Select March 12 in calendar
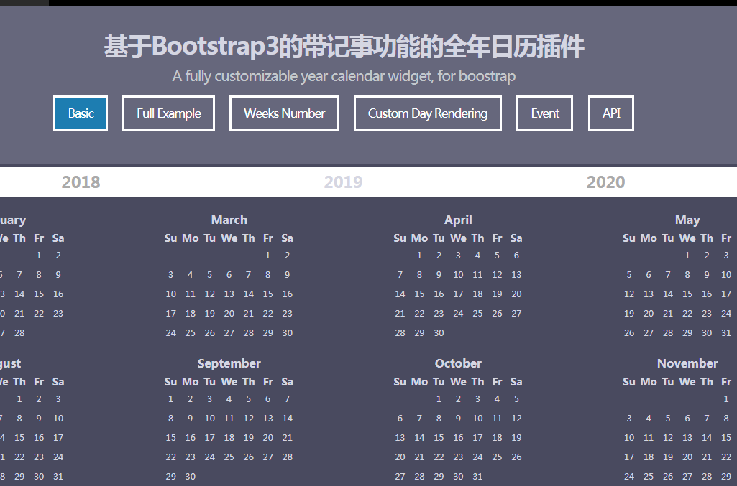The height and width of the screenshot is (486, 737). (210, 294)
